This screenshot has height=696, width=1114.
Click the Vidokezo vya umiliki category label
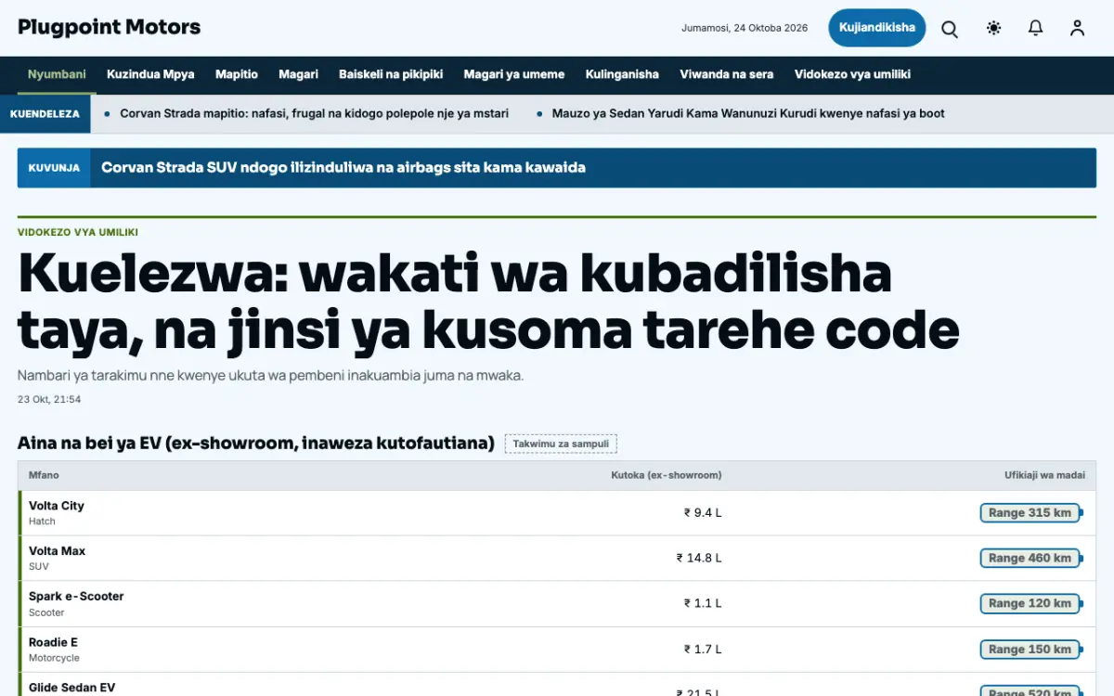coord(78,233)
